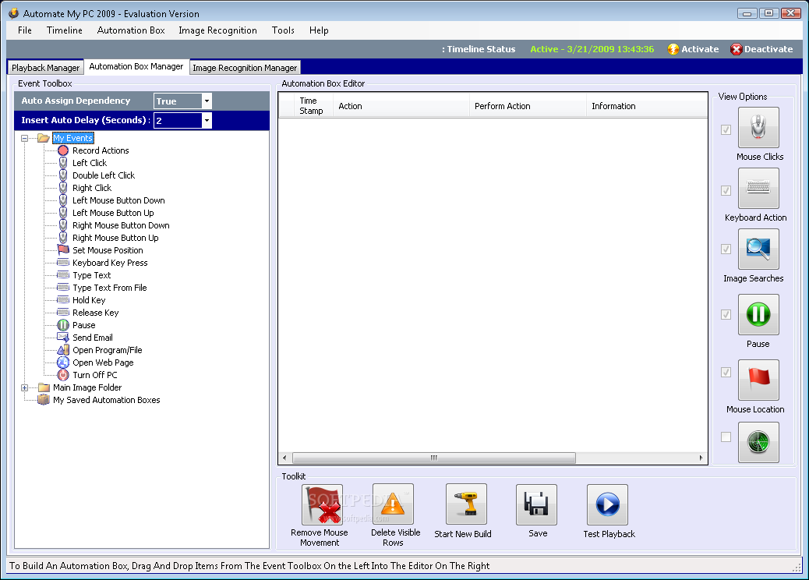
Task: Click the Image Searches magnifier button
Action: click(x=758, y=249)
